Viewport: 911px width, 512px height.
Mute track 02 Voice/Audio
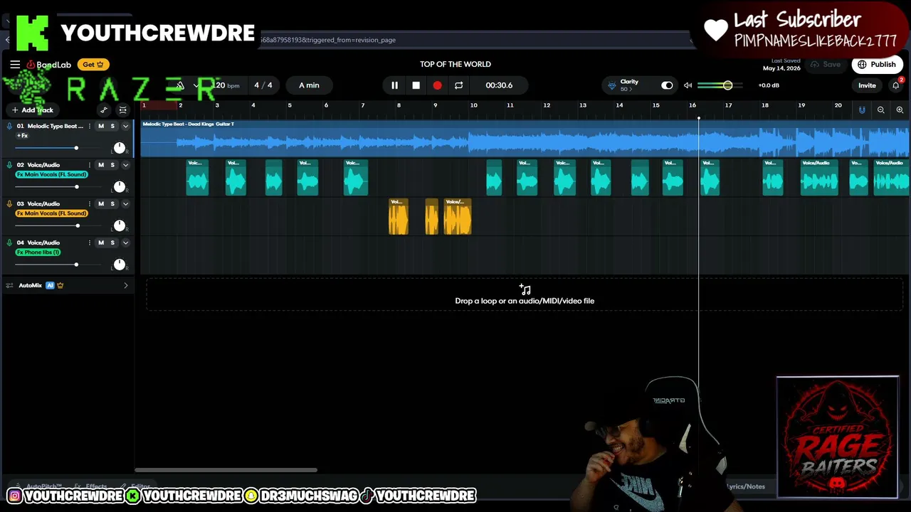click(100, 165)
